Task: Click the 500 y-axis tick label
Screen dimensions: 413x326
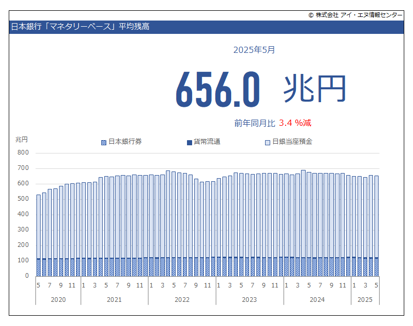Action: (x=23, y=199)
